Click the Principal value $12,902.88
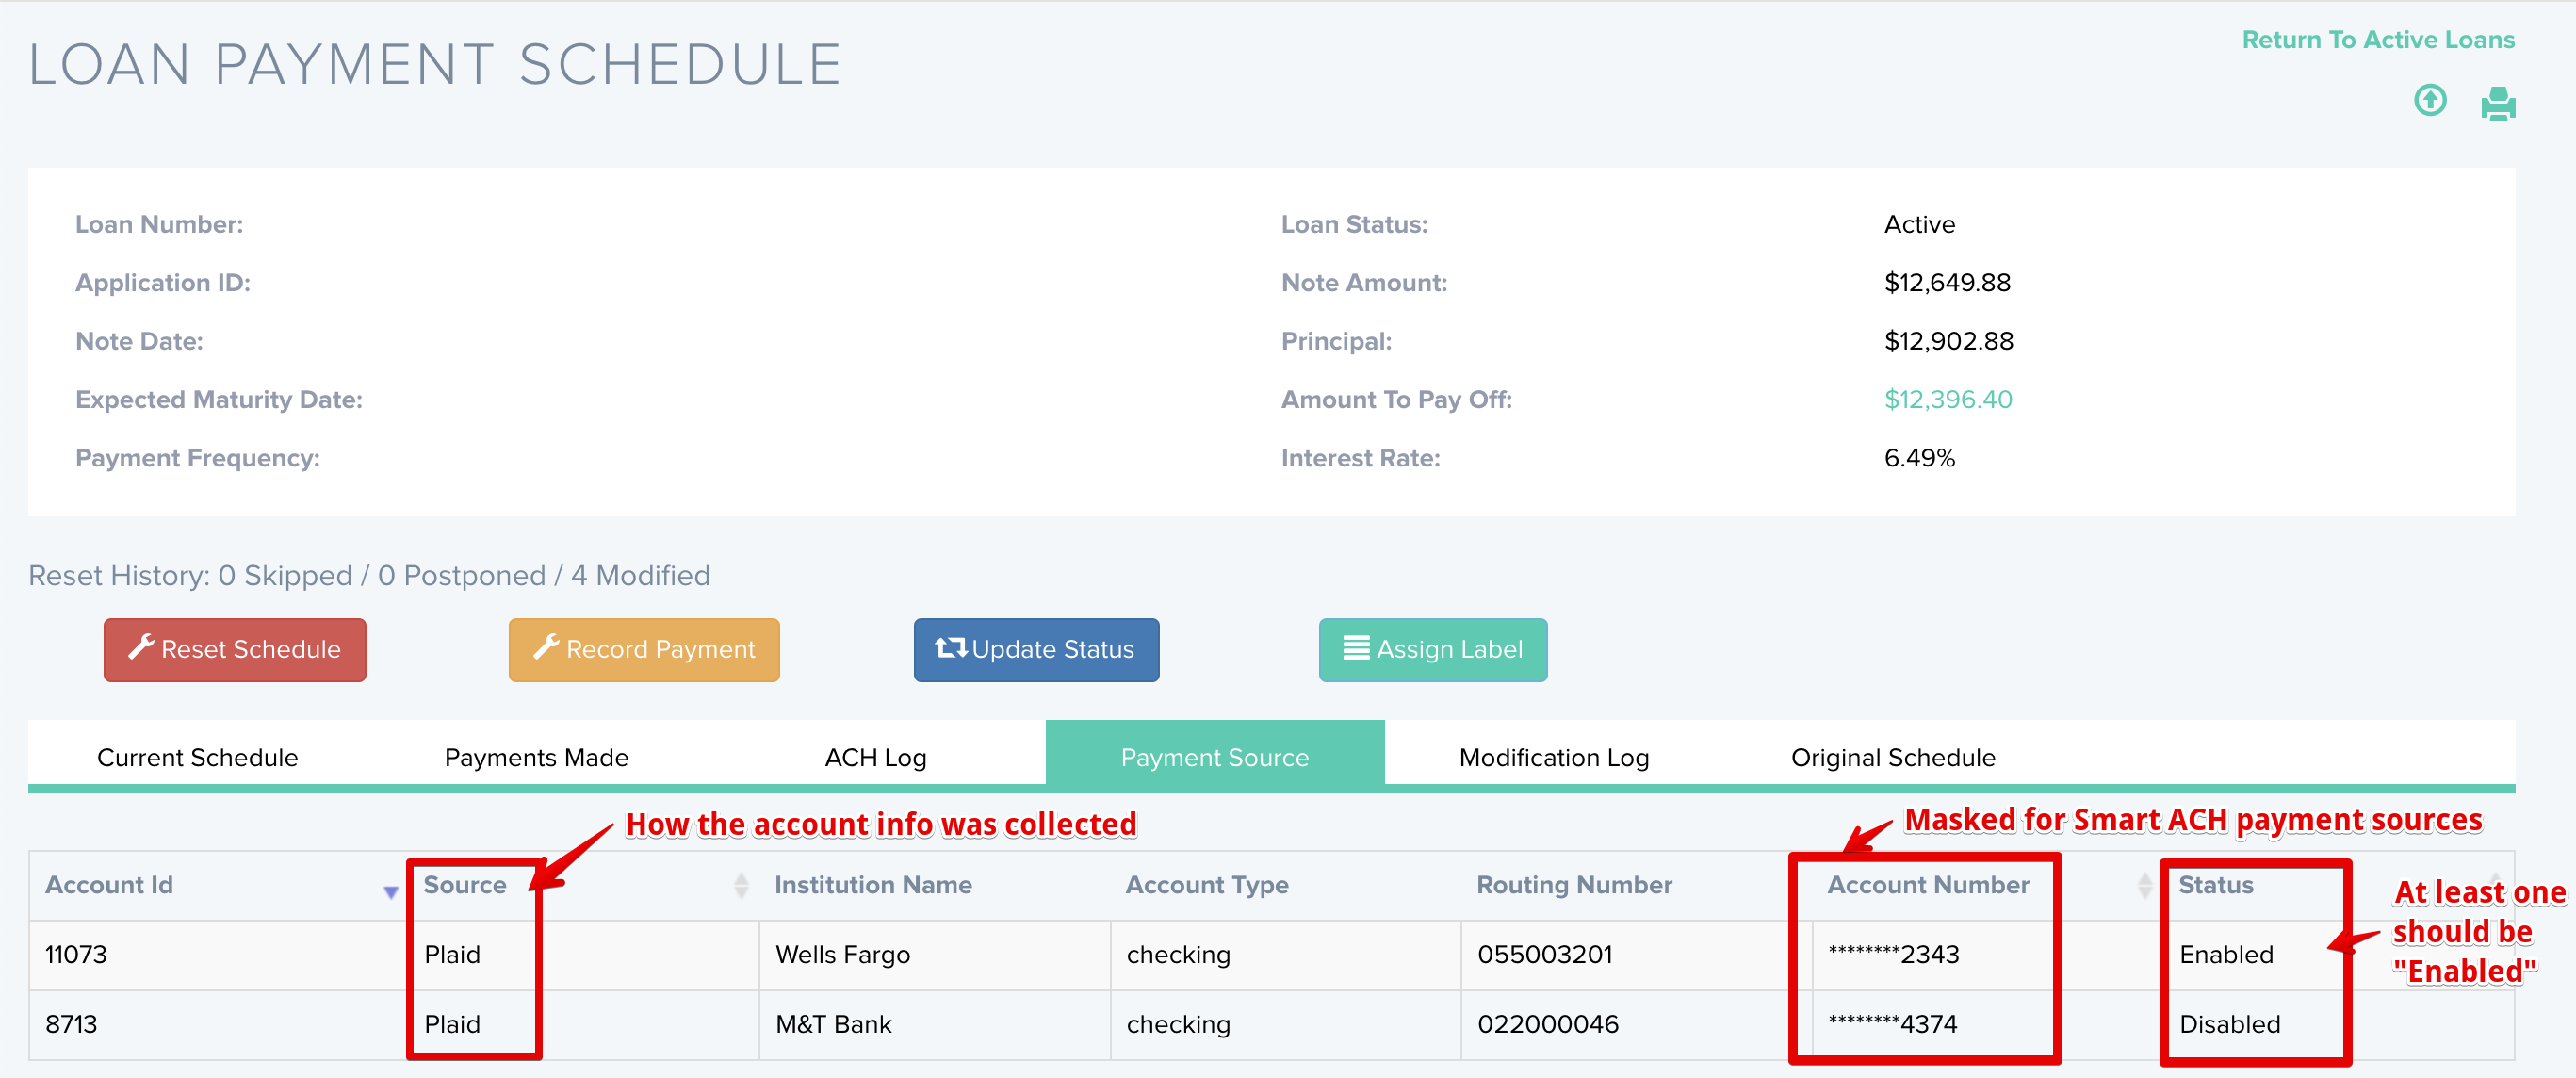The width and height of the screenshot is (2576, 1078). (x=1948, y=341)
